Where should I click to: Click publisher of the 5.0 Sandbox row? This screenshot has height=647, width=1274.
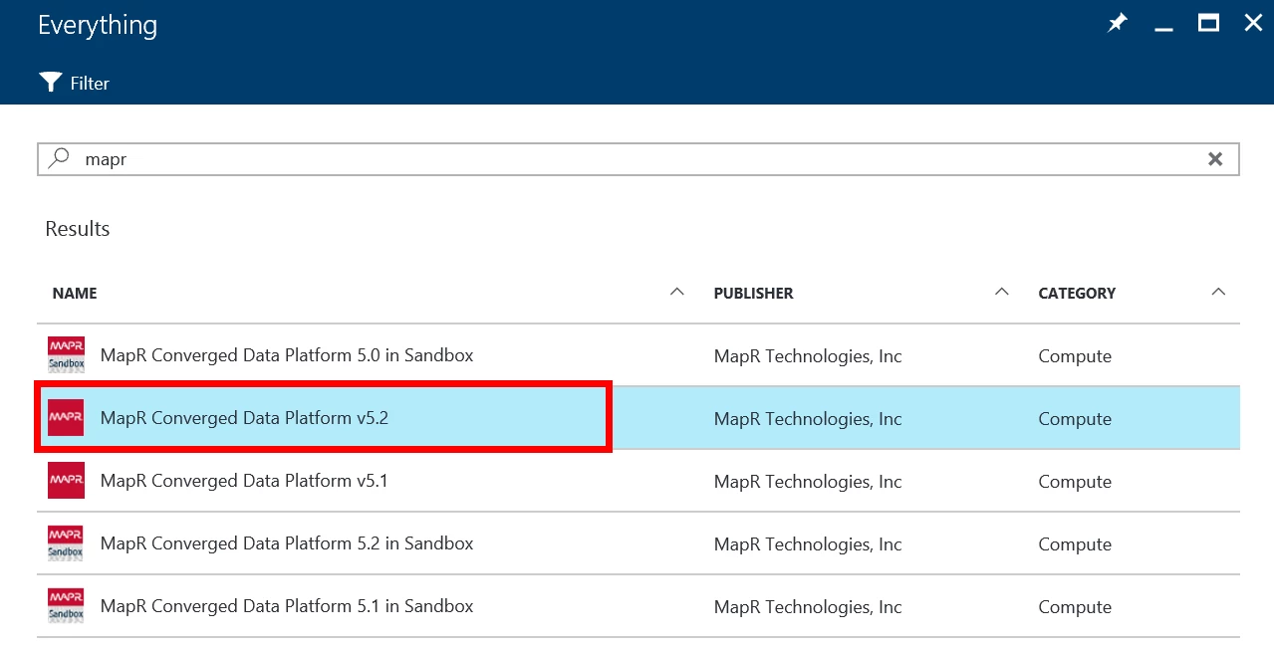pos(808,356)
